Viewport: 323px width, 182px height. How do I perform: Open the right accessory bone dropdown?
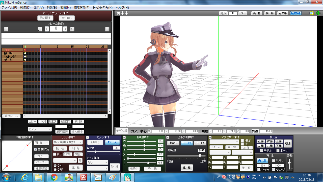242,152
